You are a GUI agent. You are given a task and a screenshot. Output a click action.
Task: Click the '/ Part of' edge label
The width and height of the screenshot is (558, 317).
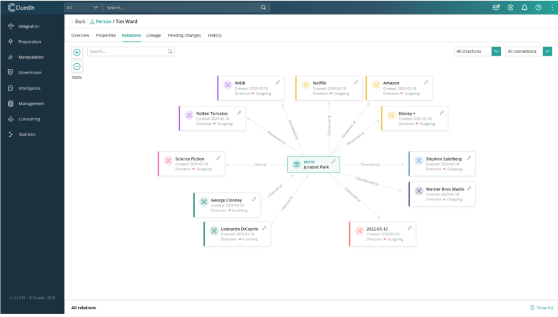point(260,164)
